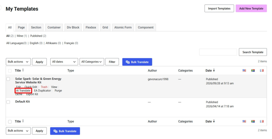Filter by English (0) language
272x139 pixels.
click(x=36, y=43)
